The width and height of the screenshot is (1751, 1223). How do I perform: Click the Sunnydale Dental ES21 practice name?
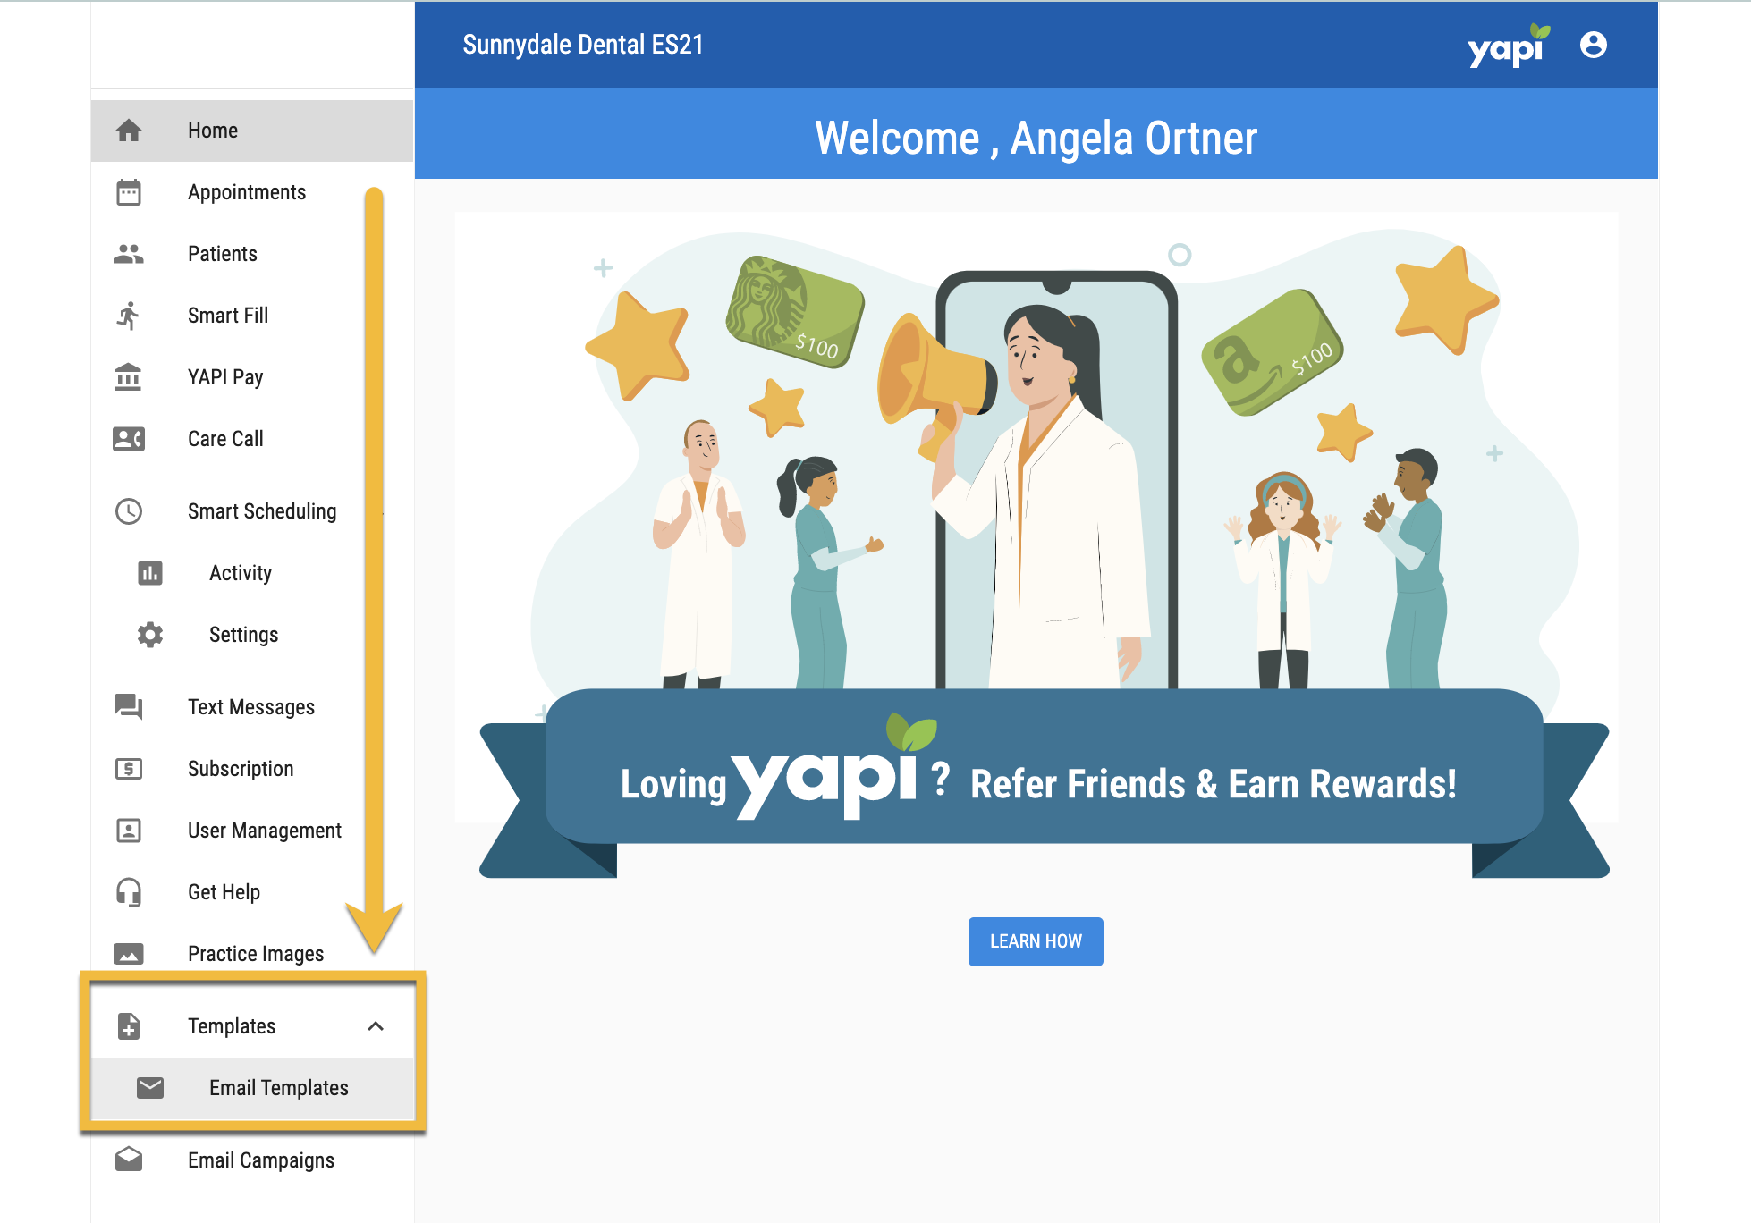coord(583,45)
